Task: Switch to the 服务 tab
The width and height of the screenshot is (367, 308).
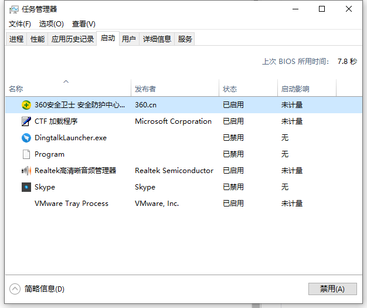Action: (x=185, y=39)
